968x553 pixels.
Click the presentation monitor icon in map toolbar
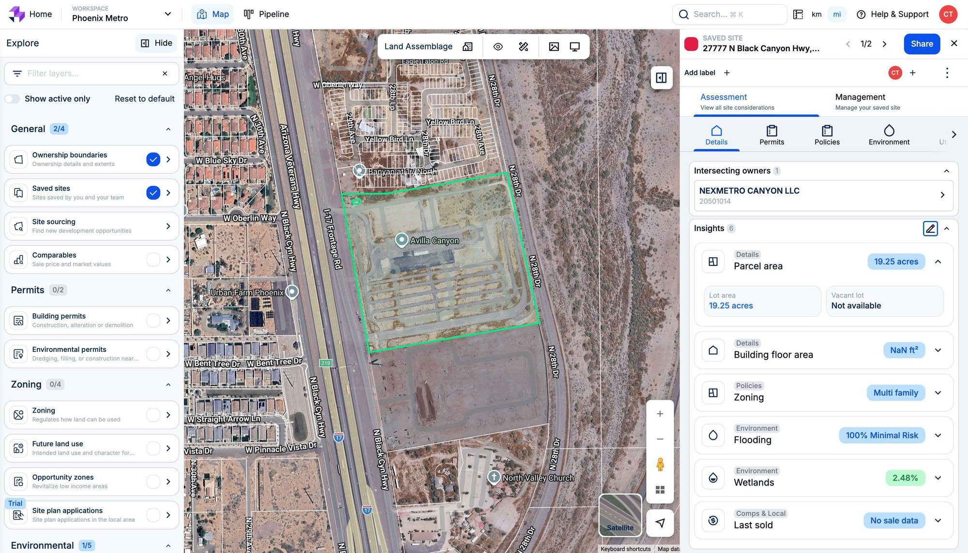[575, 46]
